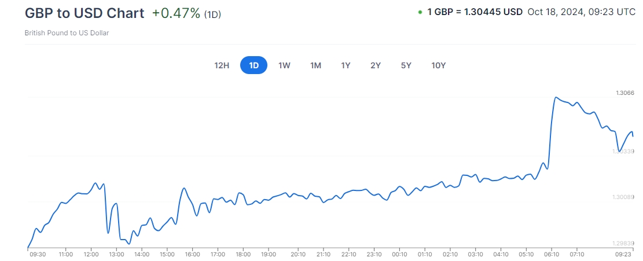Click the 13:00 x-axis time label
The width and height of the screenshot is (643, 261).
tap(116, 254)
